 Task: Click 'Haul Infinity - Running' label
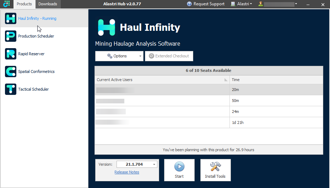[37, 18]
